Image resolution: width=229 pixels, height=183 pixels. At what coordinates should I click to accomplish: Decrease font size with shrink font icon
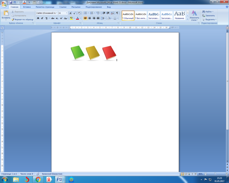[74, 13]
